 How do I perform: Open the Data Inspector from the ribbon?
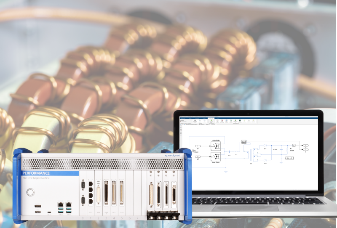tap(217, 121)
